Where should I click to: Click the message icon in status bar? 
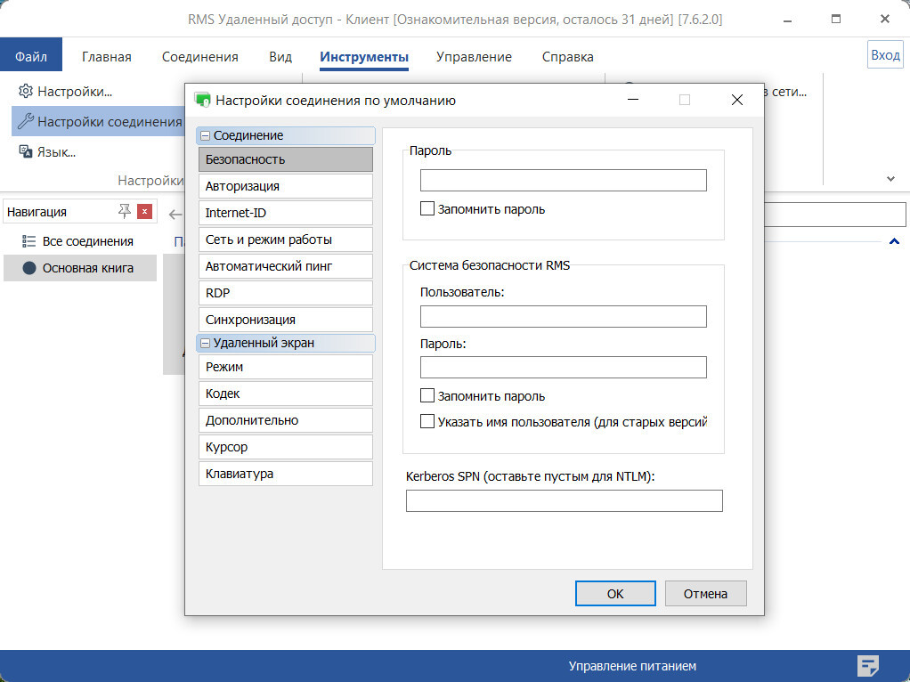tap(868, 666)
